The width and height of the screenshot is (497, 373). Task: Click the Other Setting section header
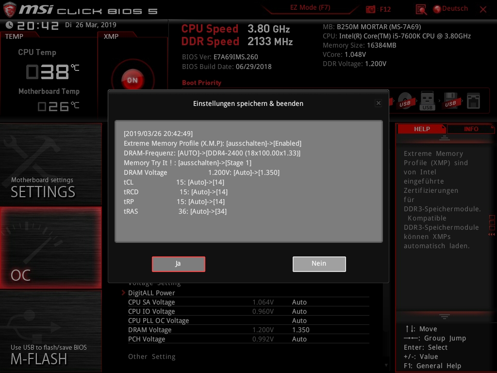(151, 356)
